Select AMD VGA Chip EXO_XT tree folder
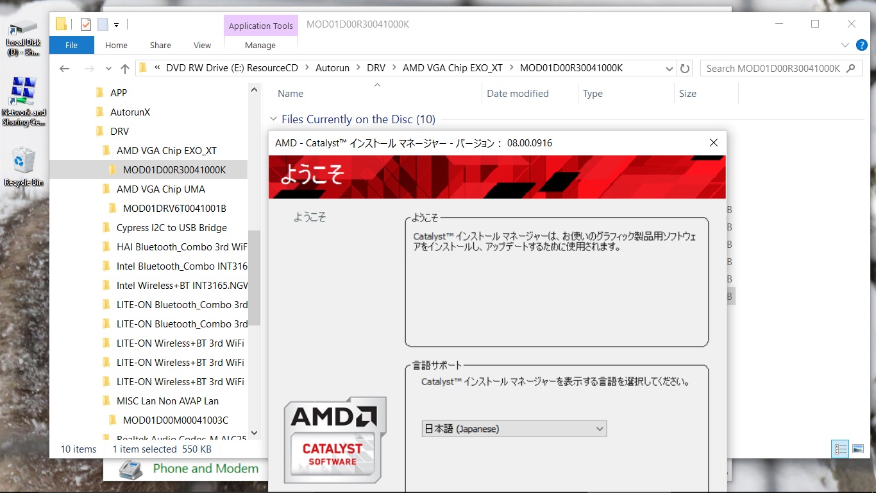 pyautogui.click(x=167, y=150)
